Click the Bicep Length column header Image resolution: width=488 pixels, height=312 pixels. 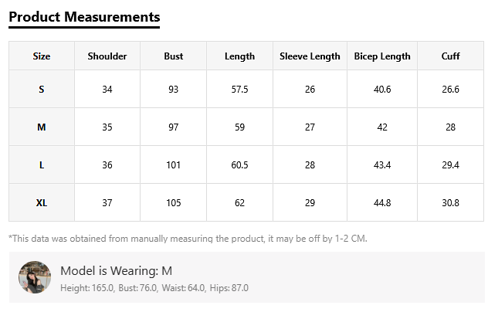click(382, 56)
